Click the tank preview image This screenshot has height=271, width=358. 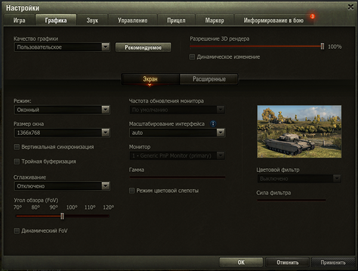pos(299,131)
